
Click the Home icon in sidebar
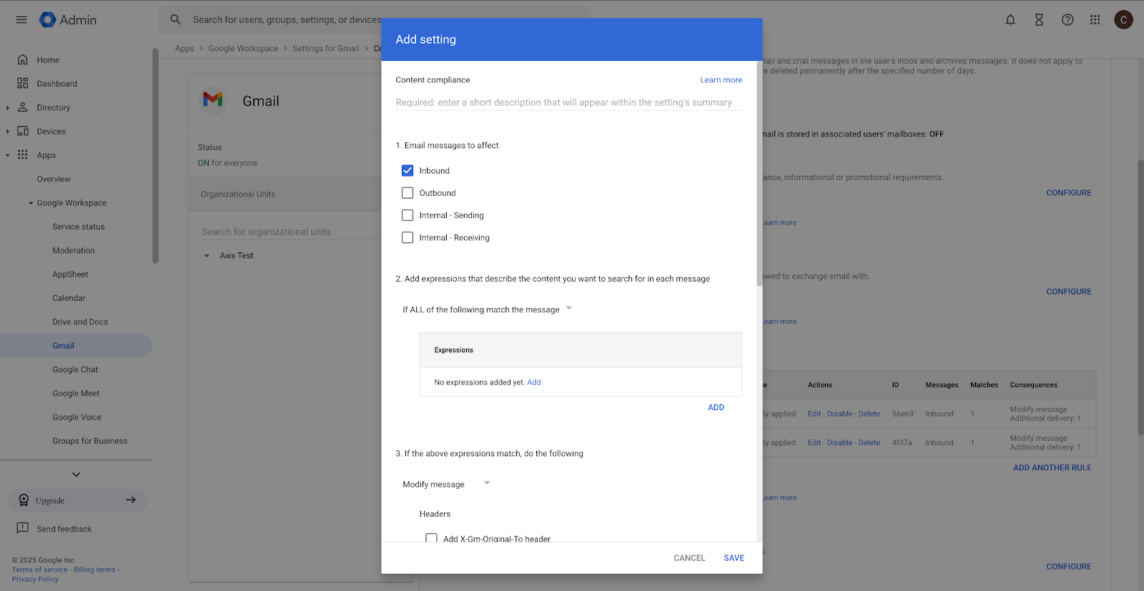[x=23, y=60]
